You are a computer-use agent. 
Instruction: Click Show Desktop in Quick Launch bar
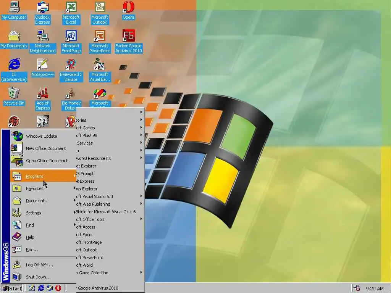point(32,288)
